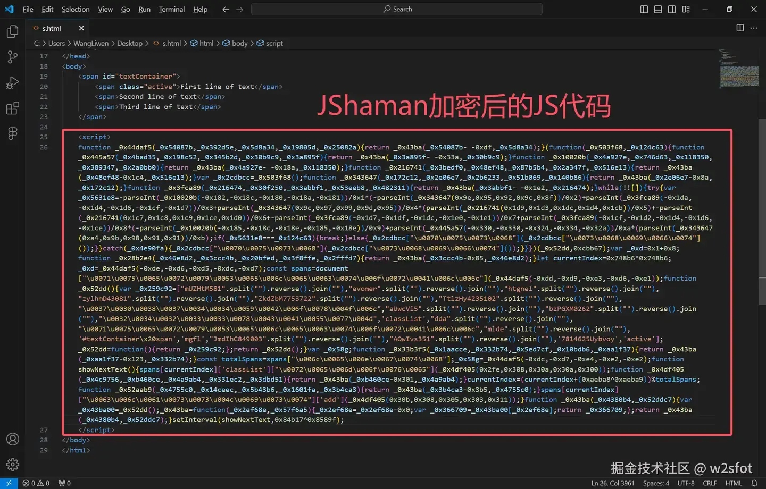Viewport: 766px width, 489px height.
Task: Open the notifications bell
Action: click(754, 483)
